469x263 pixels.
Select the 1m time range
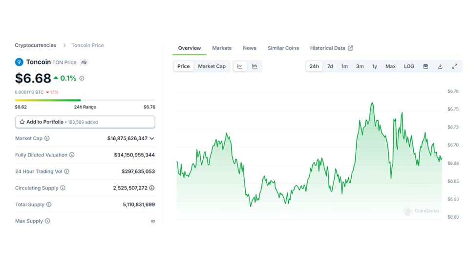pos(344,66)
